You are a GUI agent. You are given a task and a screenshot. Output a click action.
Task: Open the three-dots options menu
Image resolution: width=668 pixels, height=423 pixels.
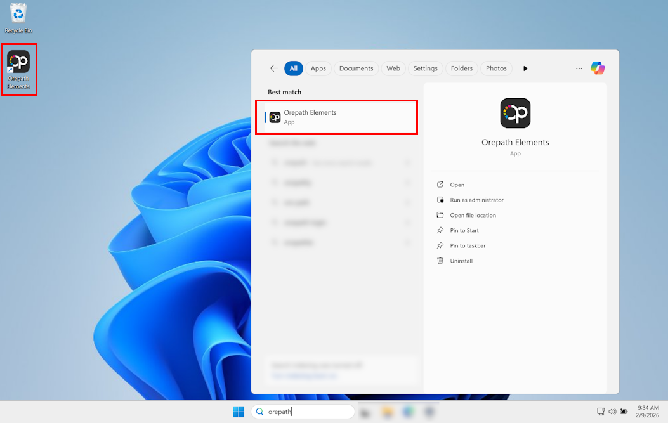pyautogui.click(x=579, y=68)
